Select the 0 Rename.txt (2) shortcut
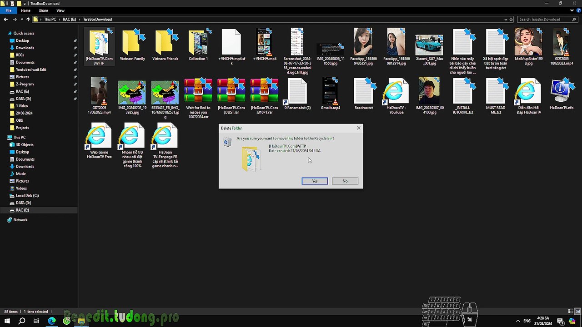This screenshot has height=327, width=582. click(297, 94)
